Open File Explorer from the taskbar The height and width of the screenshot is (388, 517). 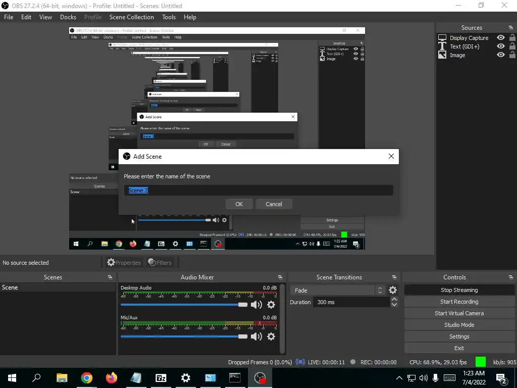[x=62, y=378]
